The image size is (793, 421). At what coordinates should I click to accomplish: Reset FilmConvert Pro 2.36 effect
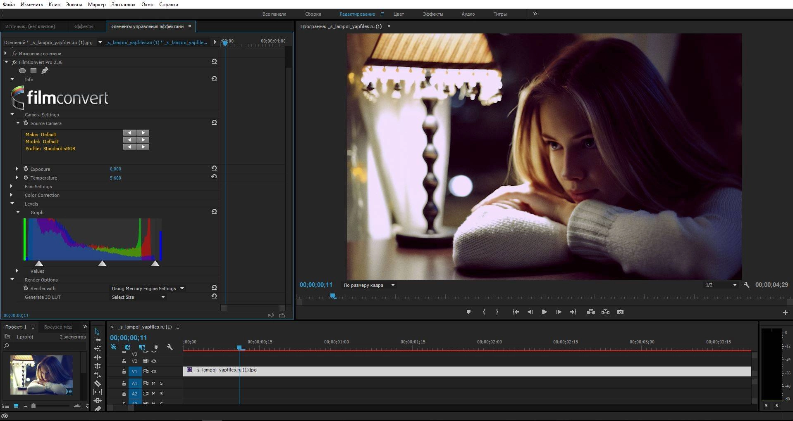click(214, 61)
